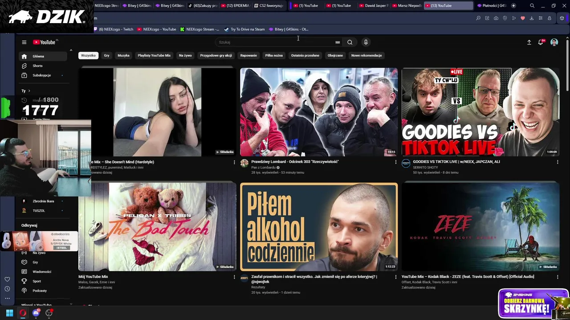Image resolution: width=570 pixels, height=320 pixels.
Task: Select the Piłka nożna filter chip
Action: (274, 56)
